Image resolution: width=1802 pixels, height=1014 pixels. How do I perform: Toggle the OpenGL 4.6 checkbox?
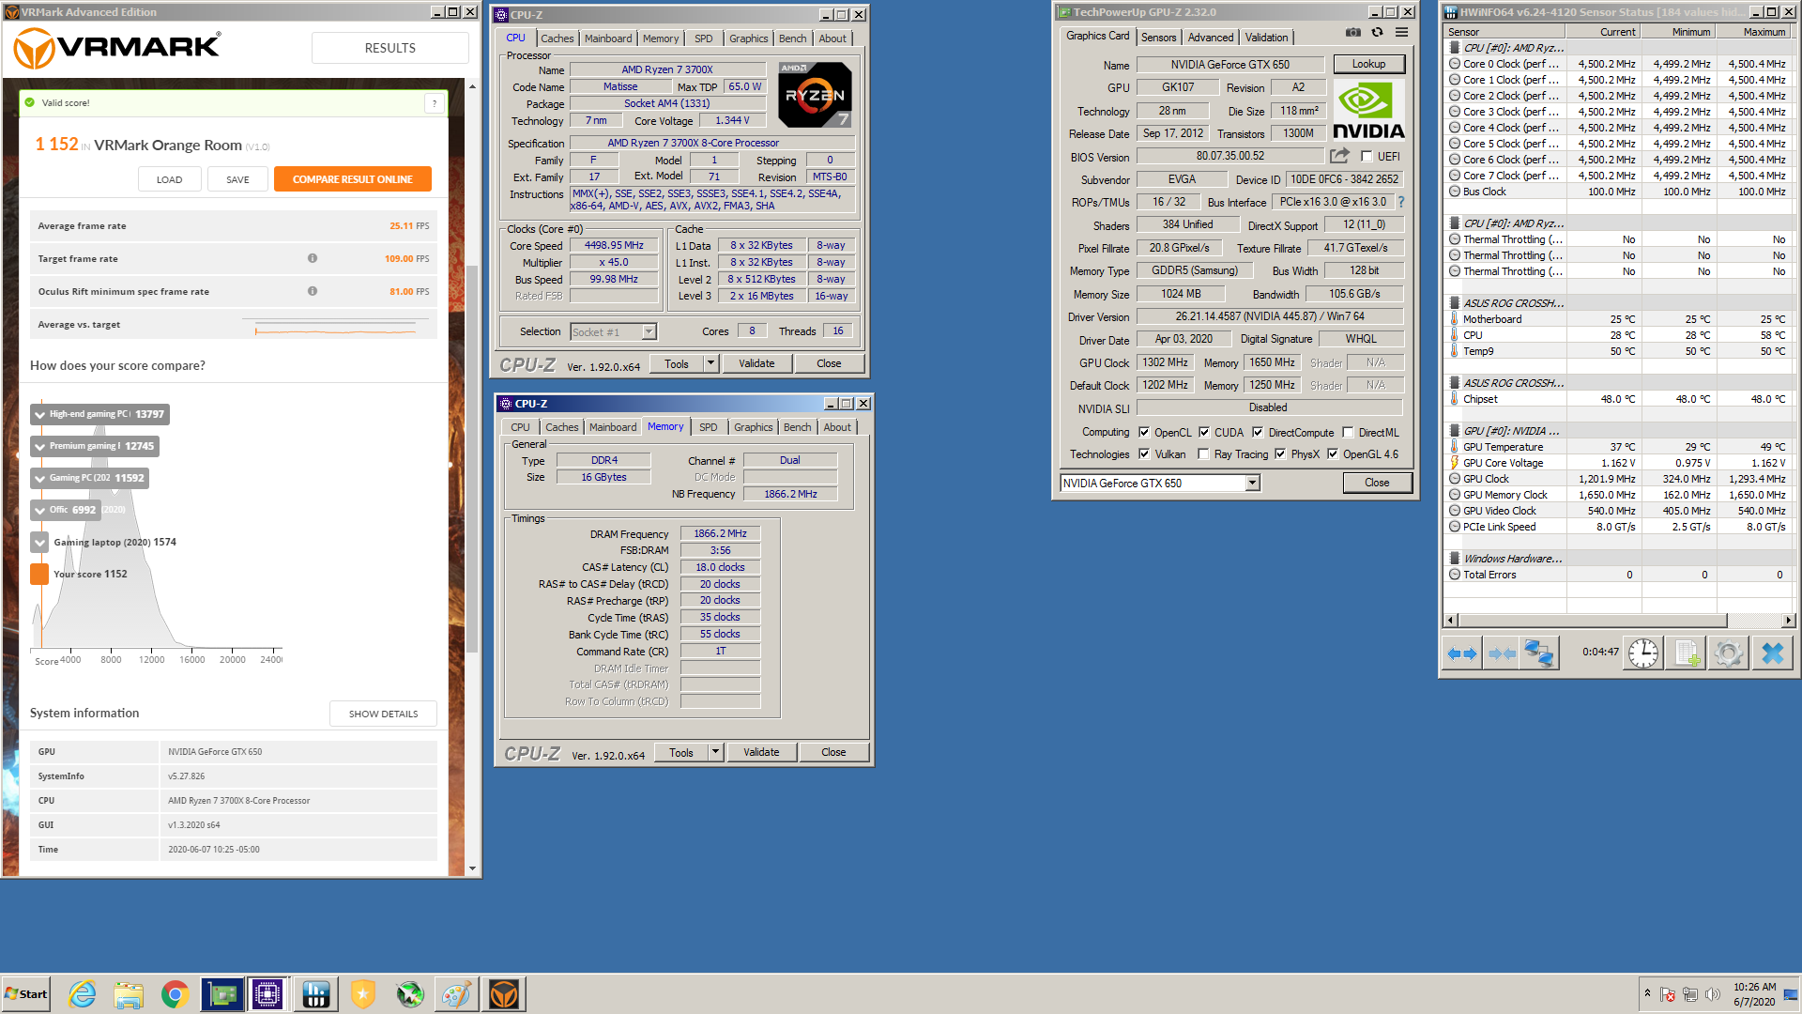[x=1333, y=454]
